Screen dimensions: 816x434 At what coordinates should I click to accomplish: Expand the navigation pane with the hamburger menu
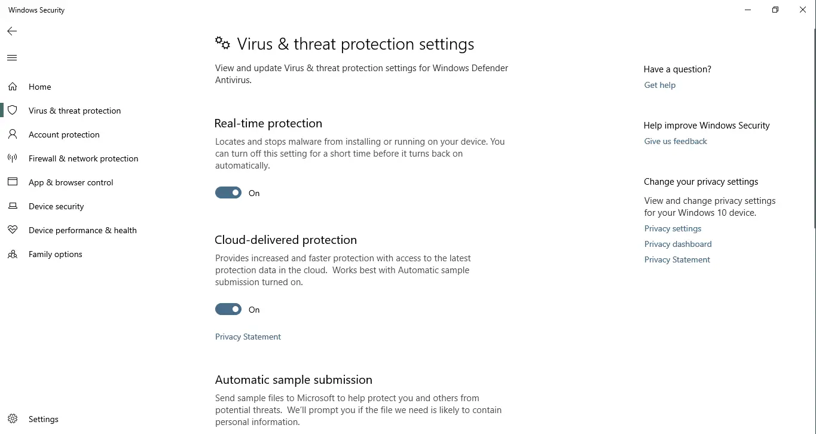coord(11,57)
